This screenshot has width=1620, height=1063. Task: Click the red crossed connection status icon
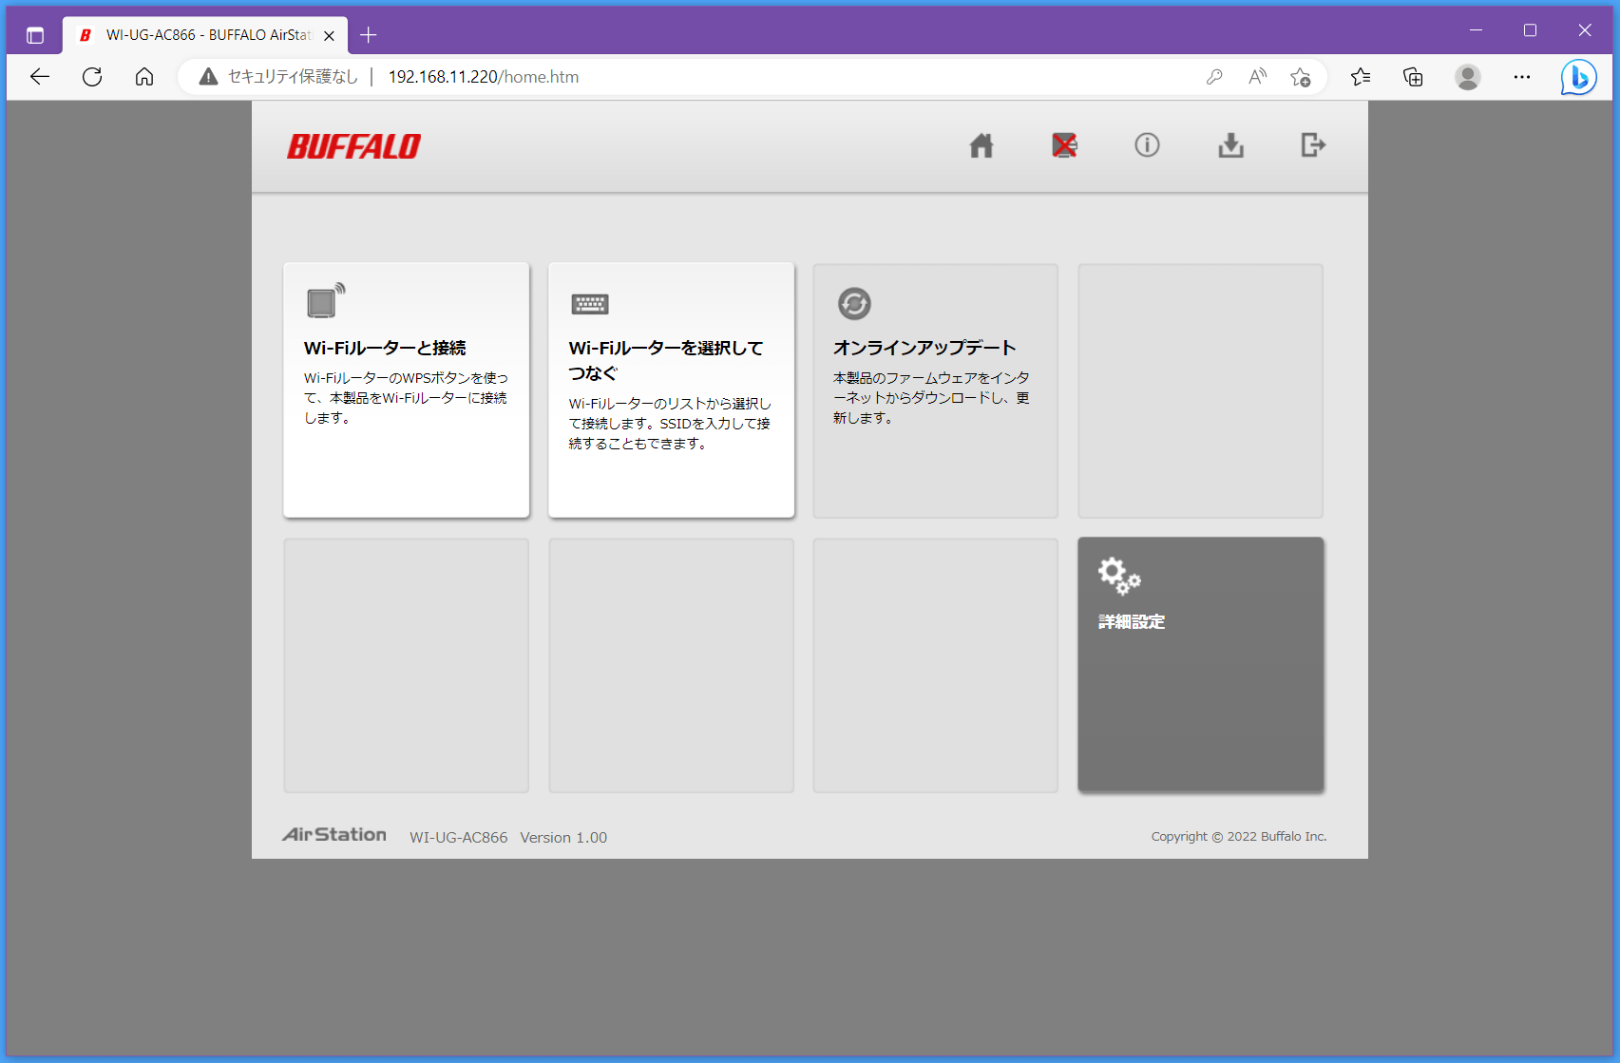(1064, 145)
